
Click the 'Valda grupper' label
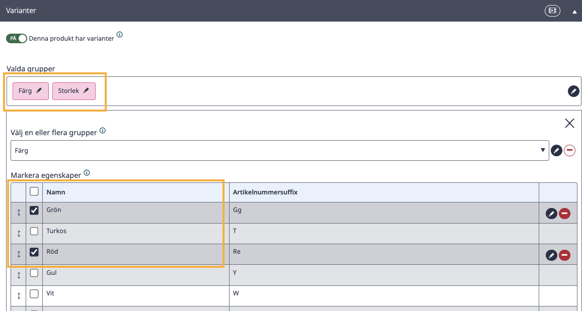click(x=31, y=69)
